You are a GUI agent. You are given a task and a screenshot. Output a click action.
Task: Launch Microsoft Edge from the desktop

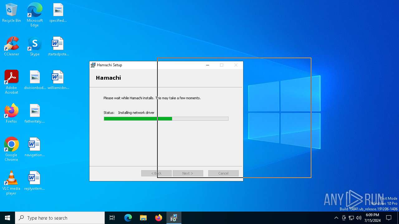click(35, 15)
